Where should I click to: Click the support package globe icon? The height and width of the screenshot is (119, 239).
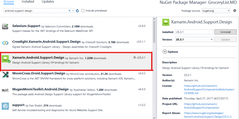click(x=5, y=106)
